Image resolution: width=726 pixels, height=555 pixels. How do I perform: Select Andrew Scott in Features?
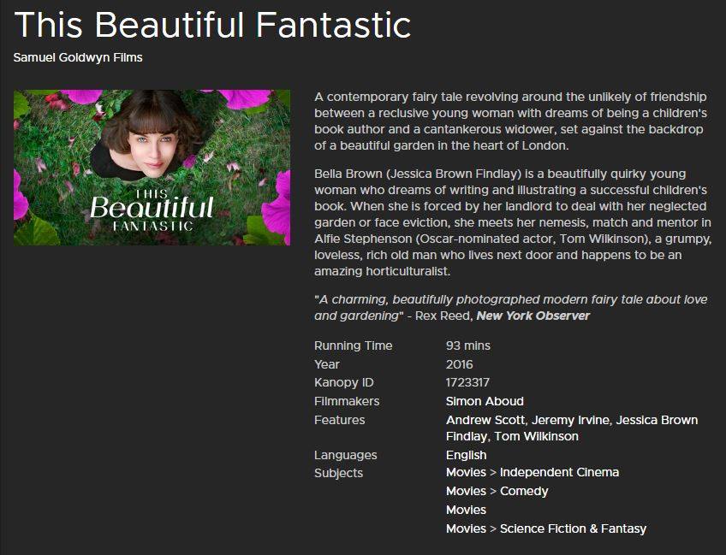pos(485,420)
